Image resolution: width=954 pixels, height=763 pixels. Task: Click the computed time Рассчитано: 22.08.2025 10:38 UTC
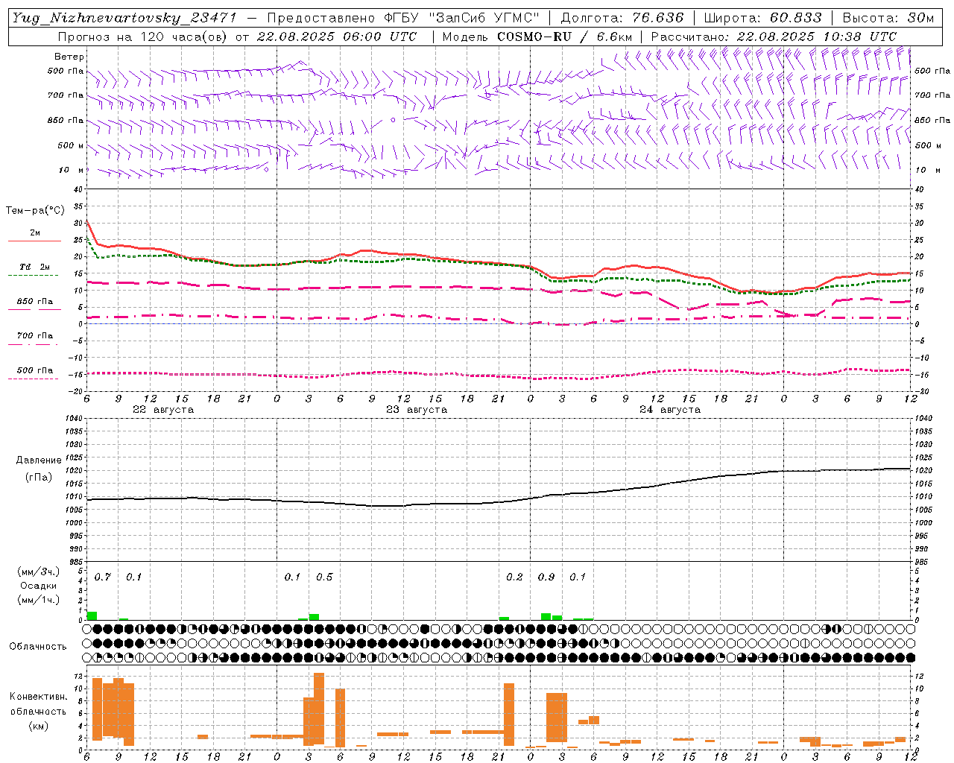point(774,37)
